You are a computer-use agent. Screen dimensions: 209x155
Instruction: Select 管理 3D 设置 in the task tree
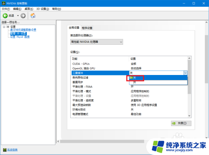(x=18, y=34)
